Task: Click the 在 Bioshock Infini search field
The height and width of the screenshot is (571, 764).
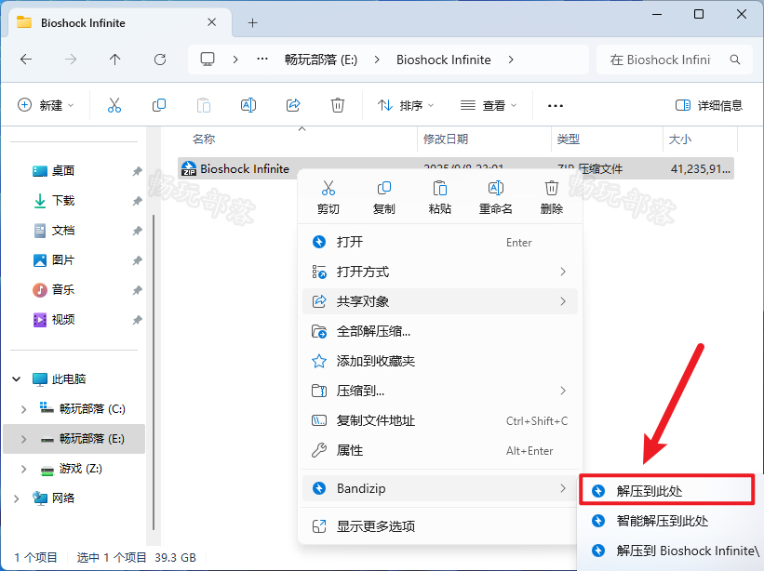Action: (675, 60)
